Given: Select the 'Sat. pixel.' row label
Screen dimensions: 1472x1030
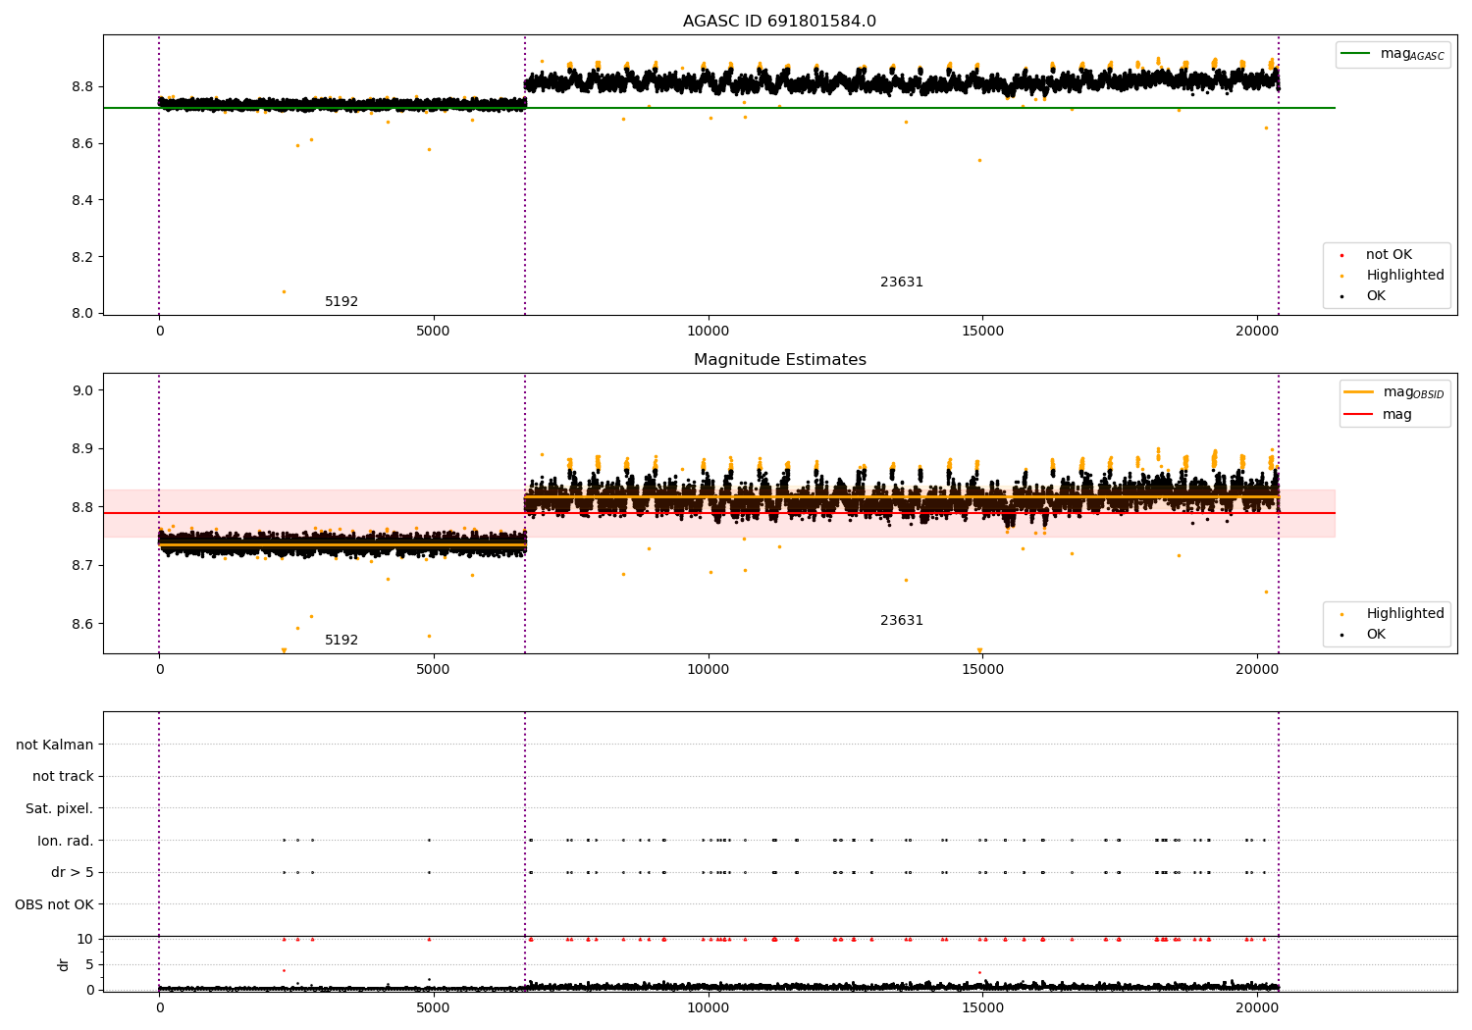Looking at the screenshot, I should click(x=59, y=809).
